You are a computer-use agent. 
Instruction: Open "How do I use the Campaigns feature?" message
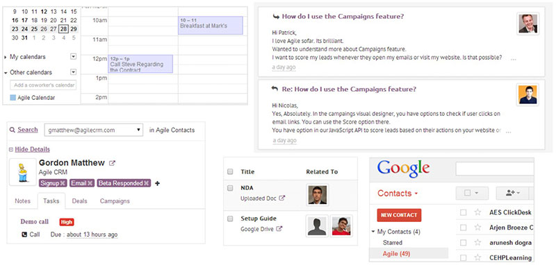pyautogui.click(x=343, y=16)
